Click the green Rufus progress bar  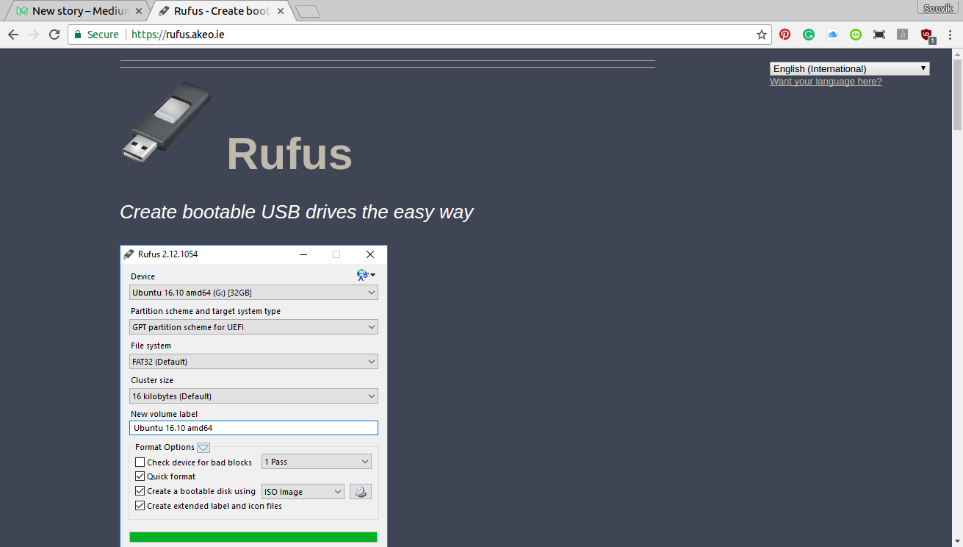(253, 537)
